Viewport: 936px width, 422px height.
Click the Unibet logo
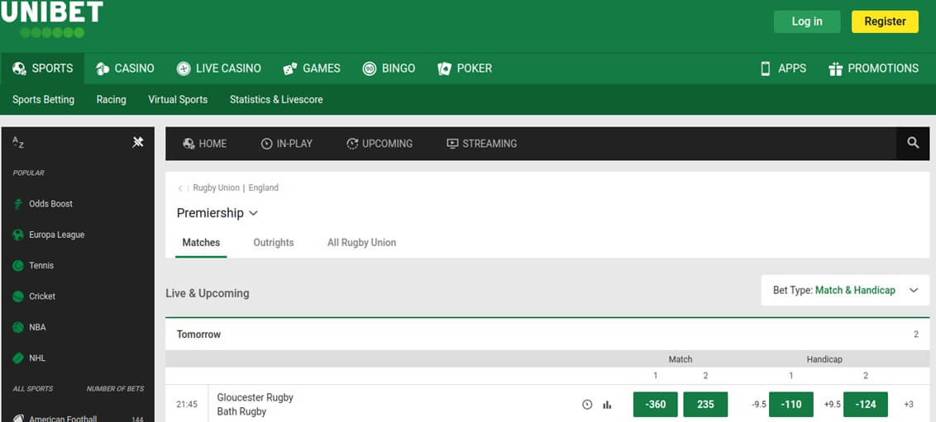pyautogui.click(x=52, y=19)
